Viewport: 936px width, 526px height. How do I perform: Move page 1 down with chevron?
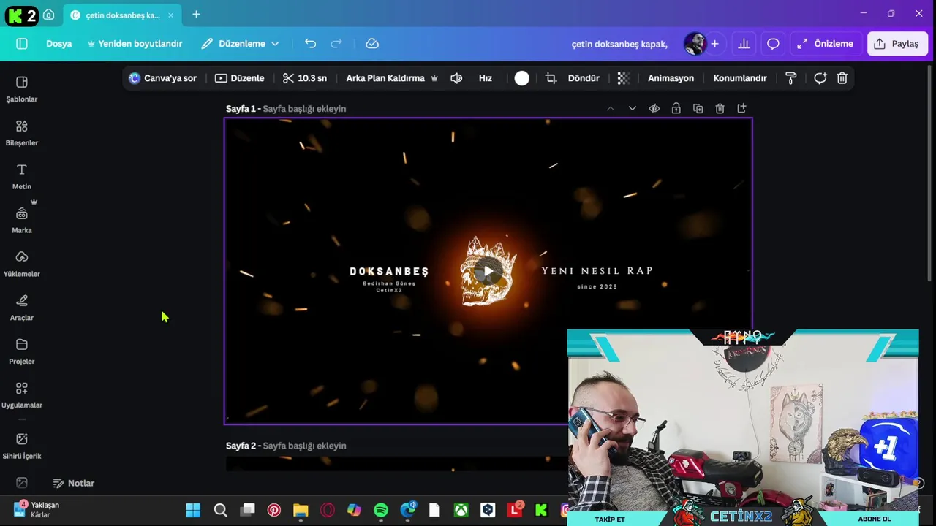(633, 109)
